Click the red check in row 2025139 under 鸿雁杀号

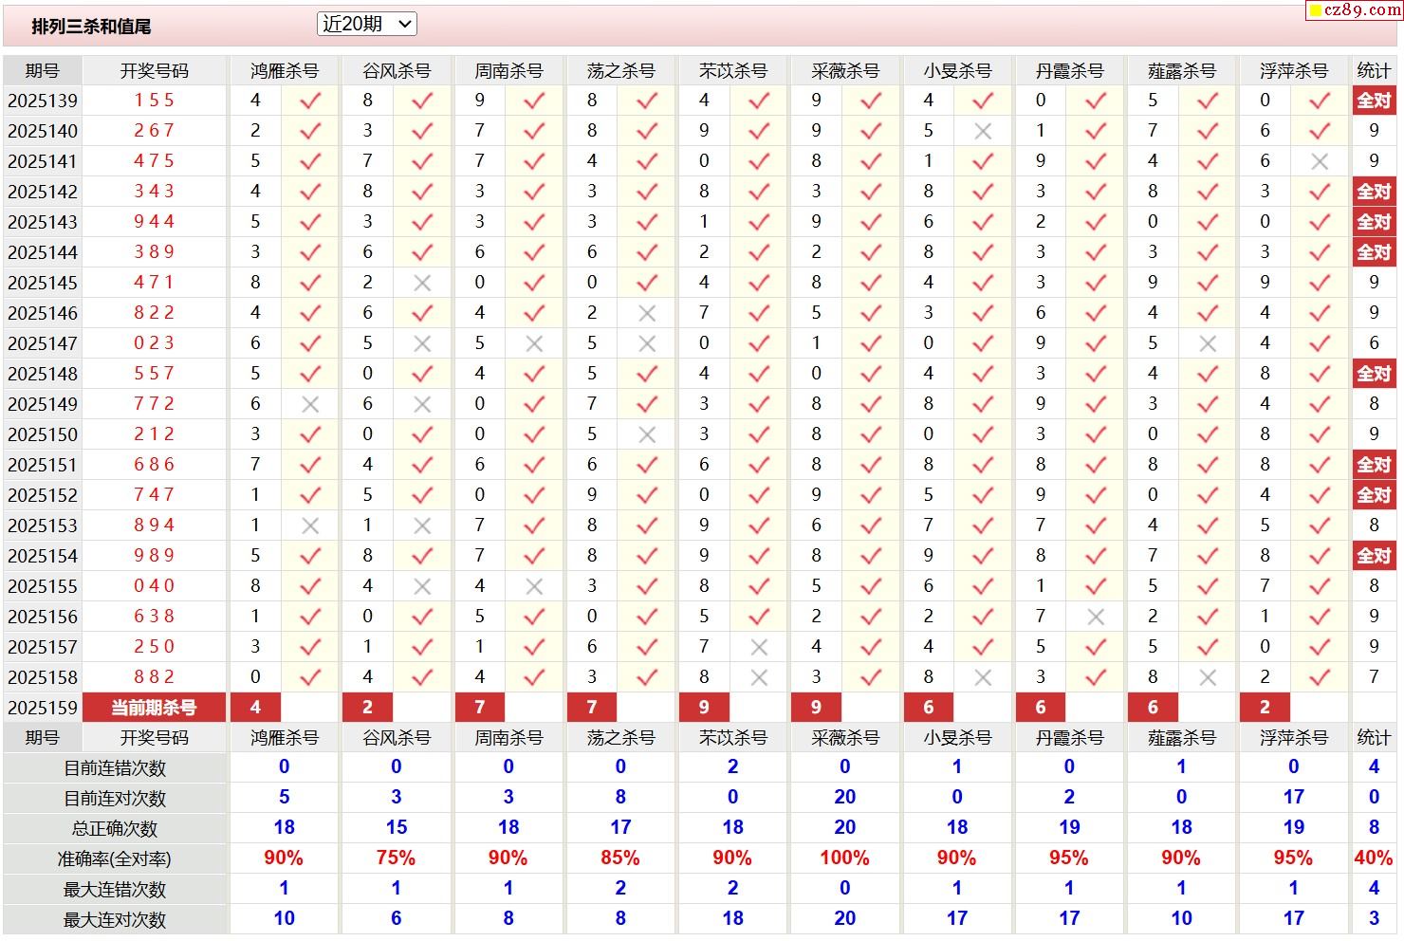coord(310,101)
